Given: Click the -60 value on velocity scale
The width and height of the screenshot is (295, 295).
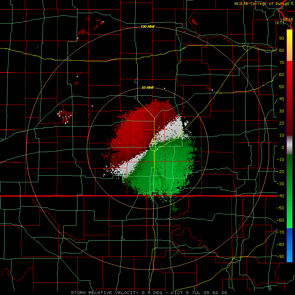Looking at the screenshot, I should pos(280,220).
